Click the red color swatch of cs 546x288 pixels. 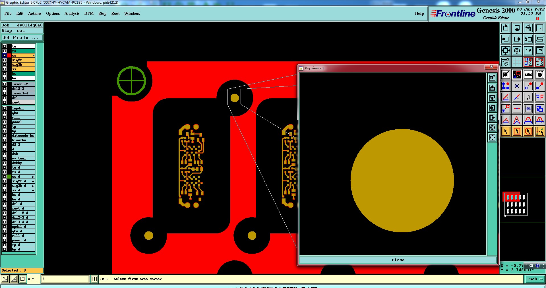[9, 55]
